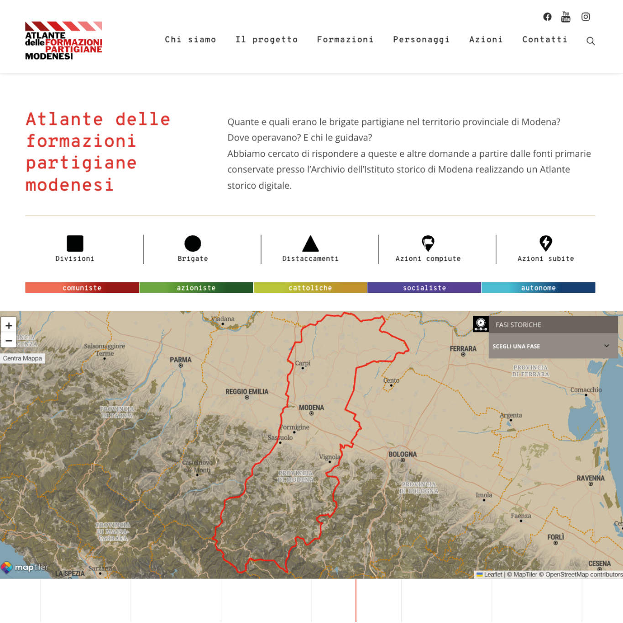Toggle the Divisioni square filter
Viewport: 623px width, 623px height.
[75, 244]
